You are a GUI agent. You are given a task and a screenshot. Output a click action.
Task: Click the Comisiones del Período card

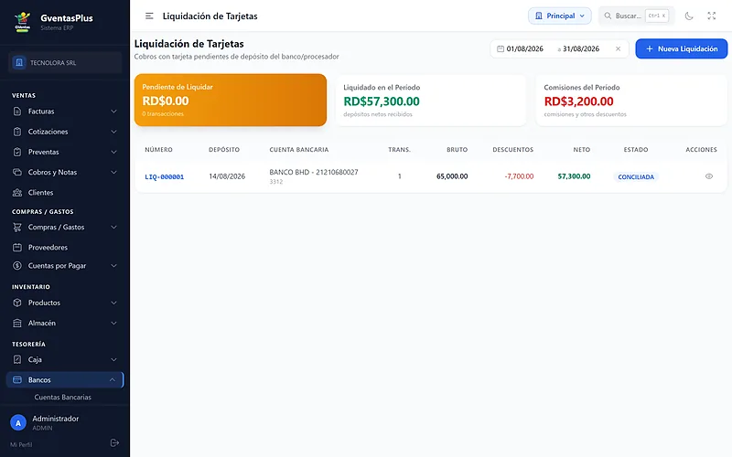pyautogui.click(x=631, y=100)
